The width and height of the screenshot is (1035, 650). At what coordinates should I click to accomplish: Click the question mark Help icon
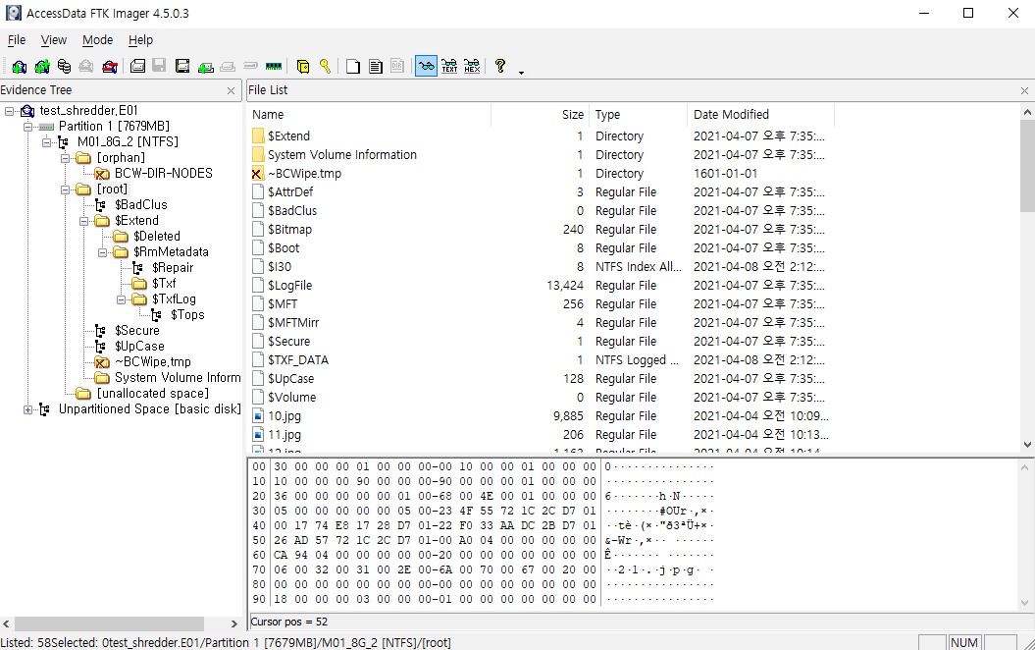tap(500, 66)
